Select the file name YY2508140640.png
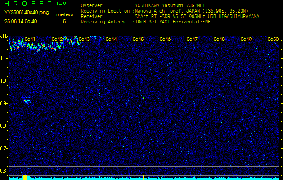Viewport: 283px width, 180px height. point(27,13)
